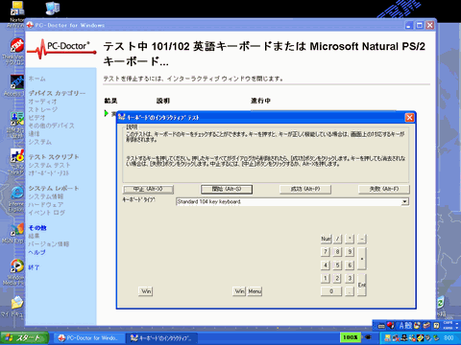Open the ビデオ device category

tap(36, 117)
